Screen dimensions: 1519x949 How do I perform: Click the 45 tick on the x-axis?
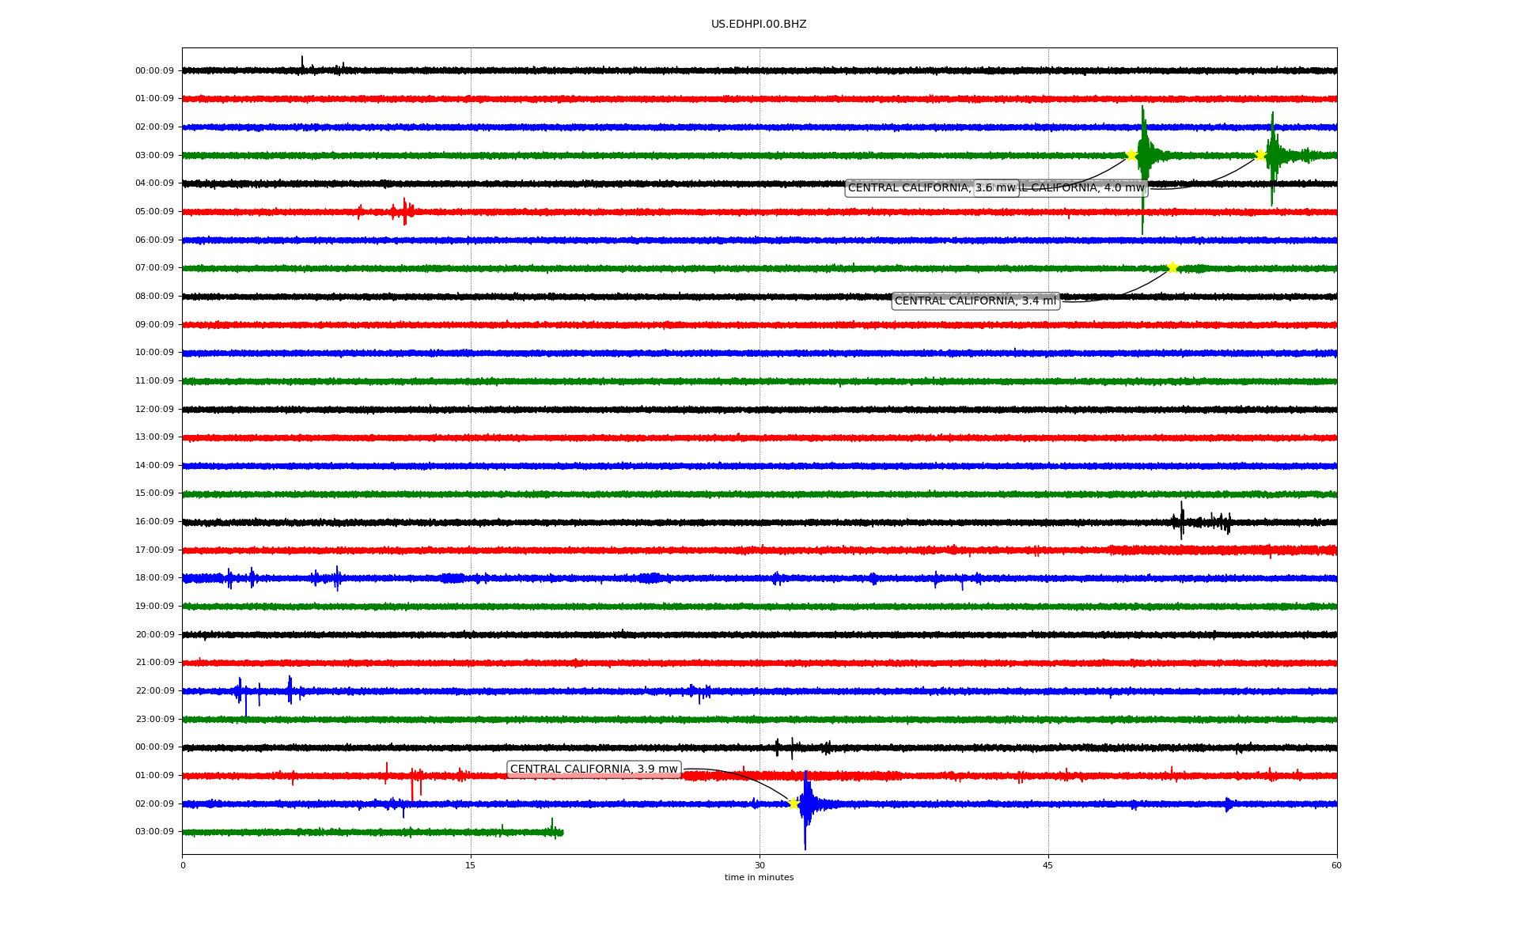pyautogui.click(x=1048, y=865)
